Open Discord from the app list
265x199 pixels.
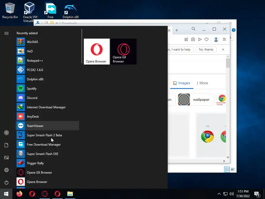click(48, 98)
